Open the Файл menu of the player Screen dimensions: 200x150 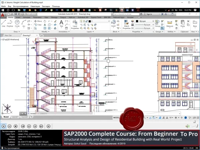coord(4,6)
